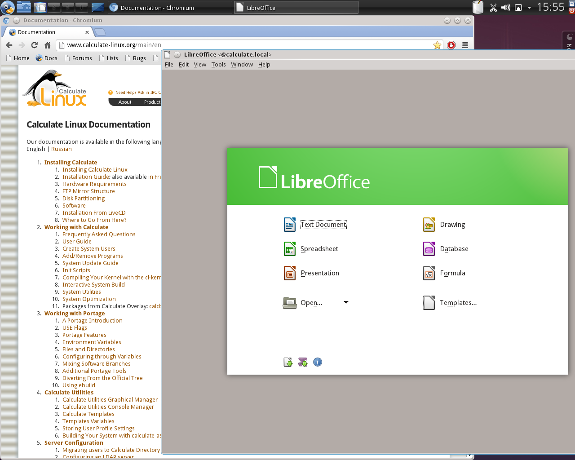Go to the Chromium home page icon
Screen dimensions: 575x460
[47, 45]
